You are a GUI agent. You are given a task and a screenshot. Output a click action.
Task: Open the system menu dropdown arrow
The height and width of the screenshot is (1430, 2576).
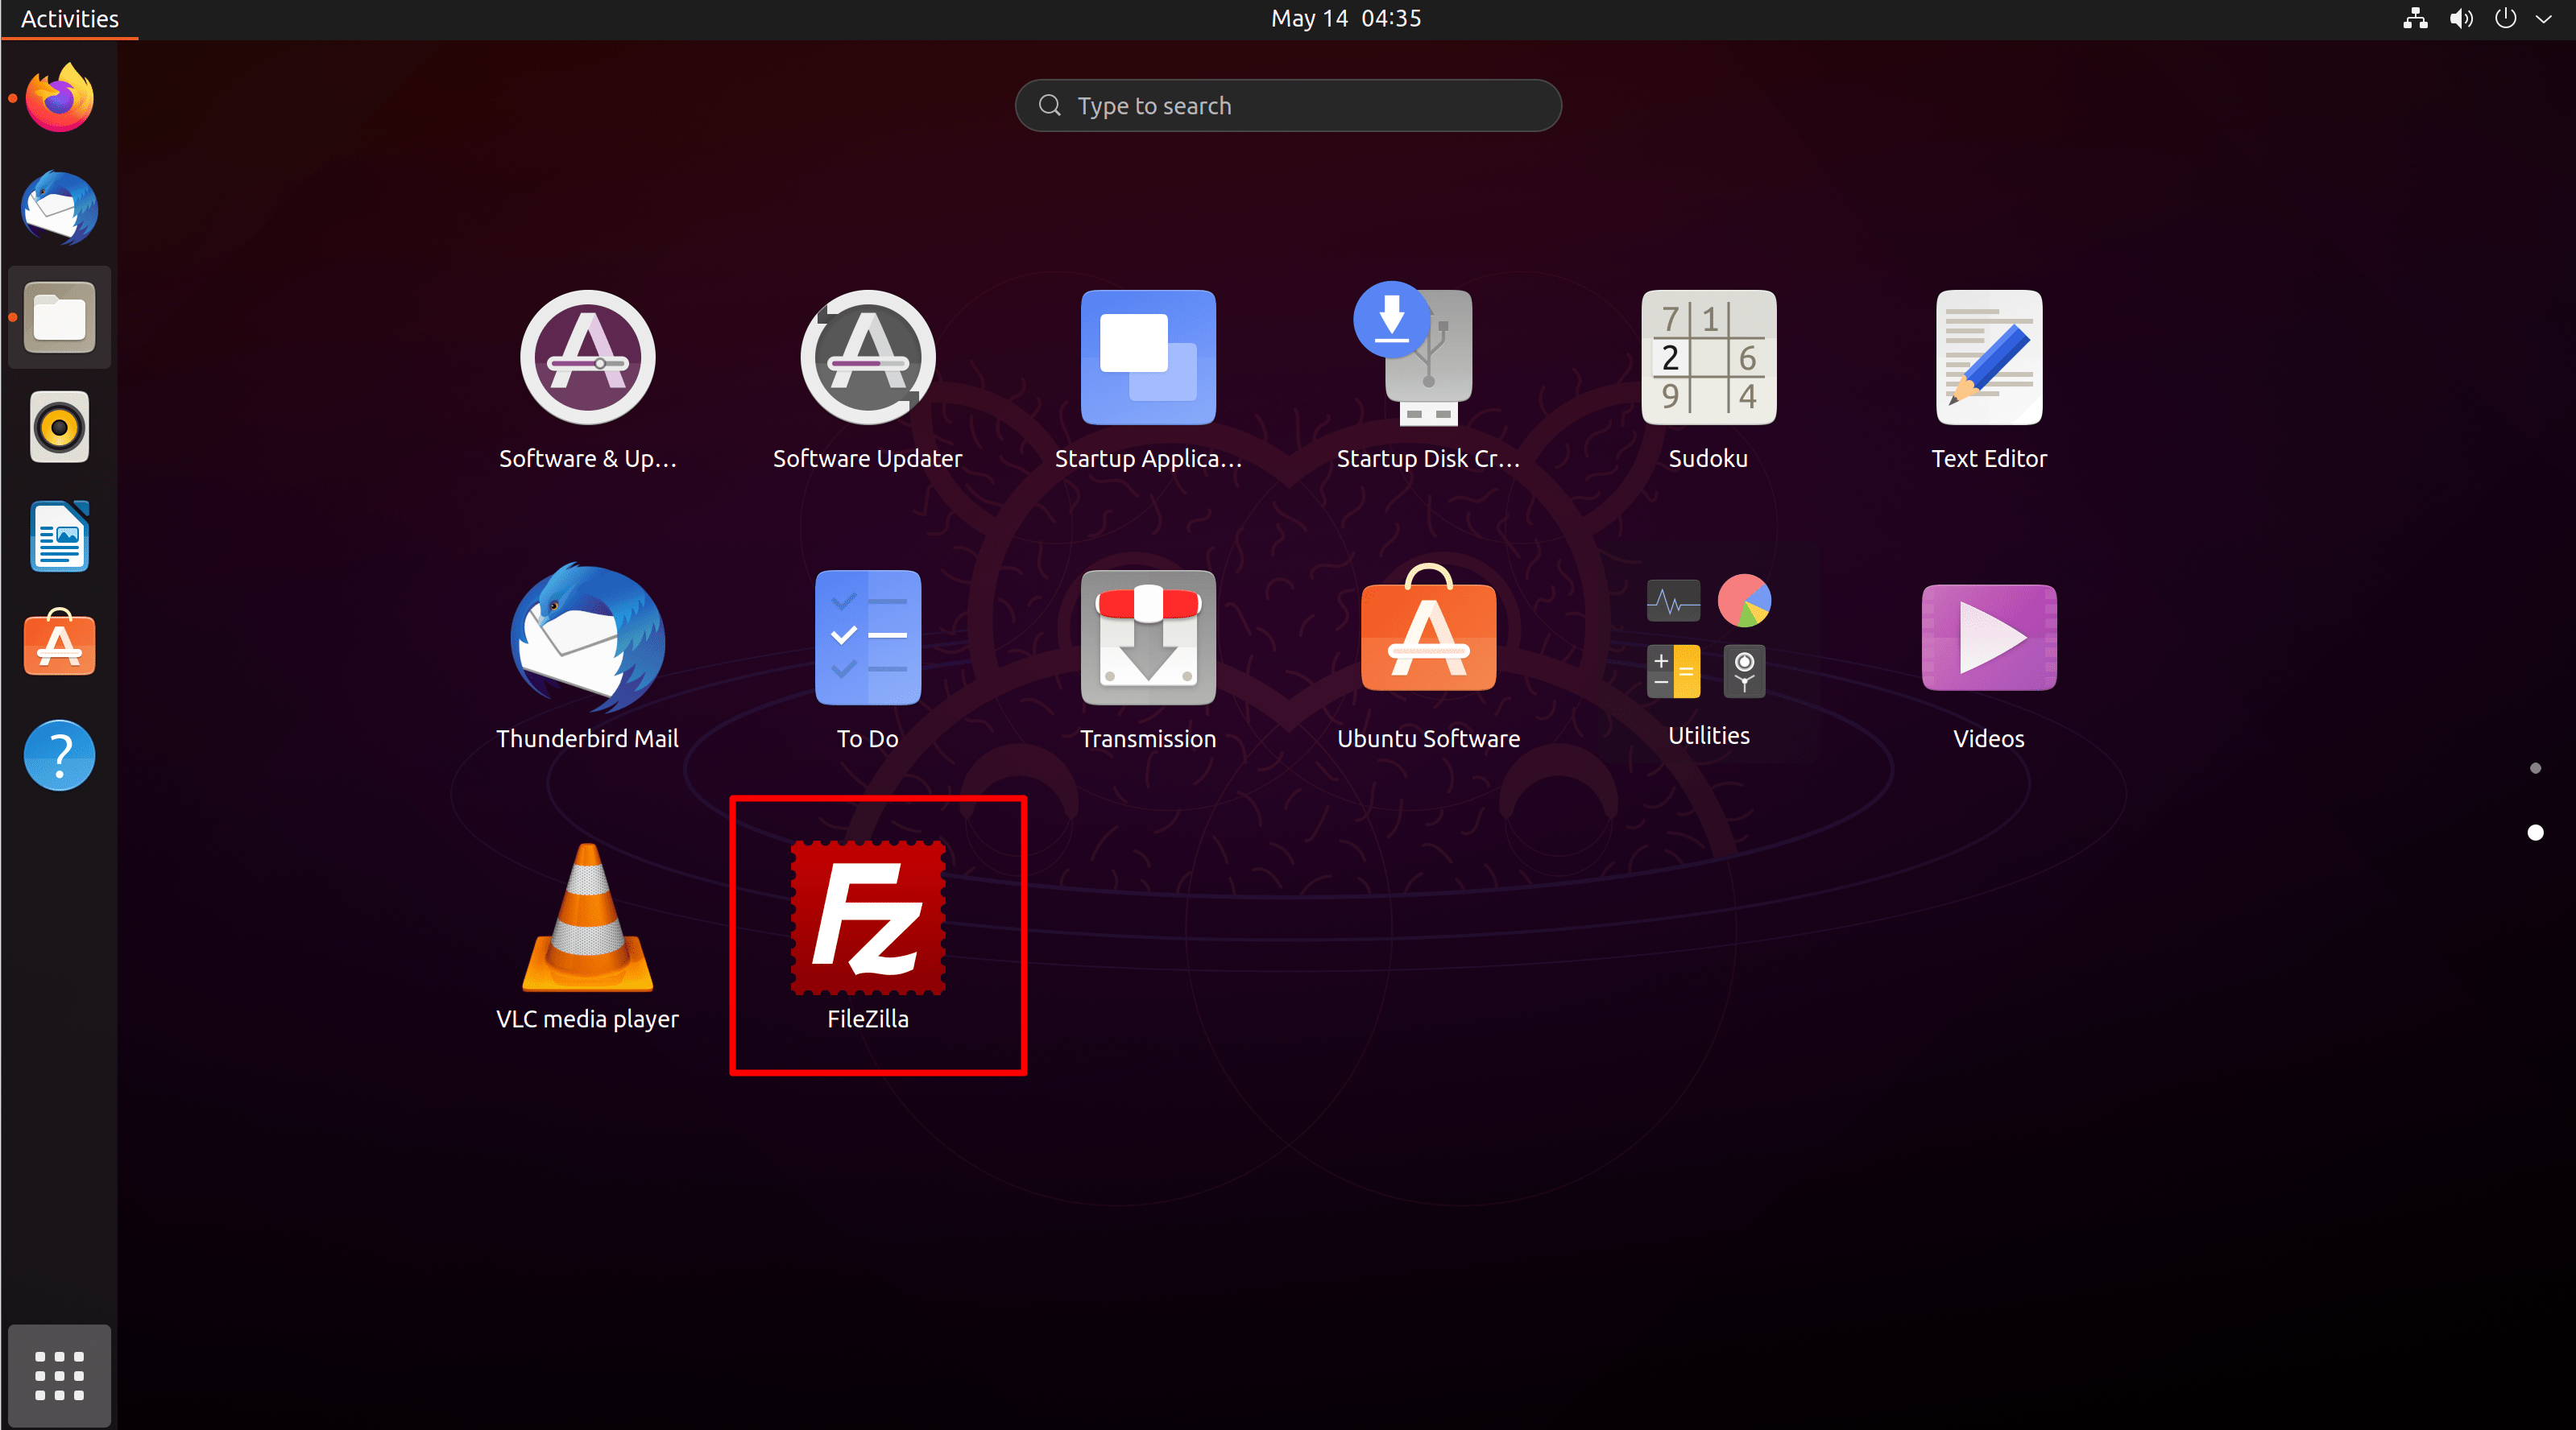(x=2543, y=19)
